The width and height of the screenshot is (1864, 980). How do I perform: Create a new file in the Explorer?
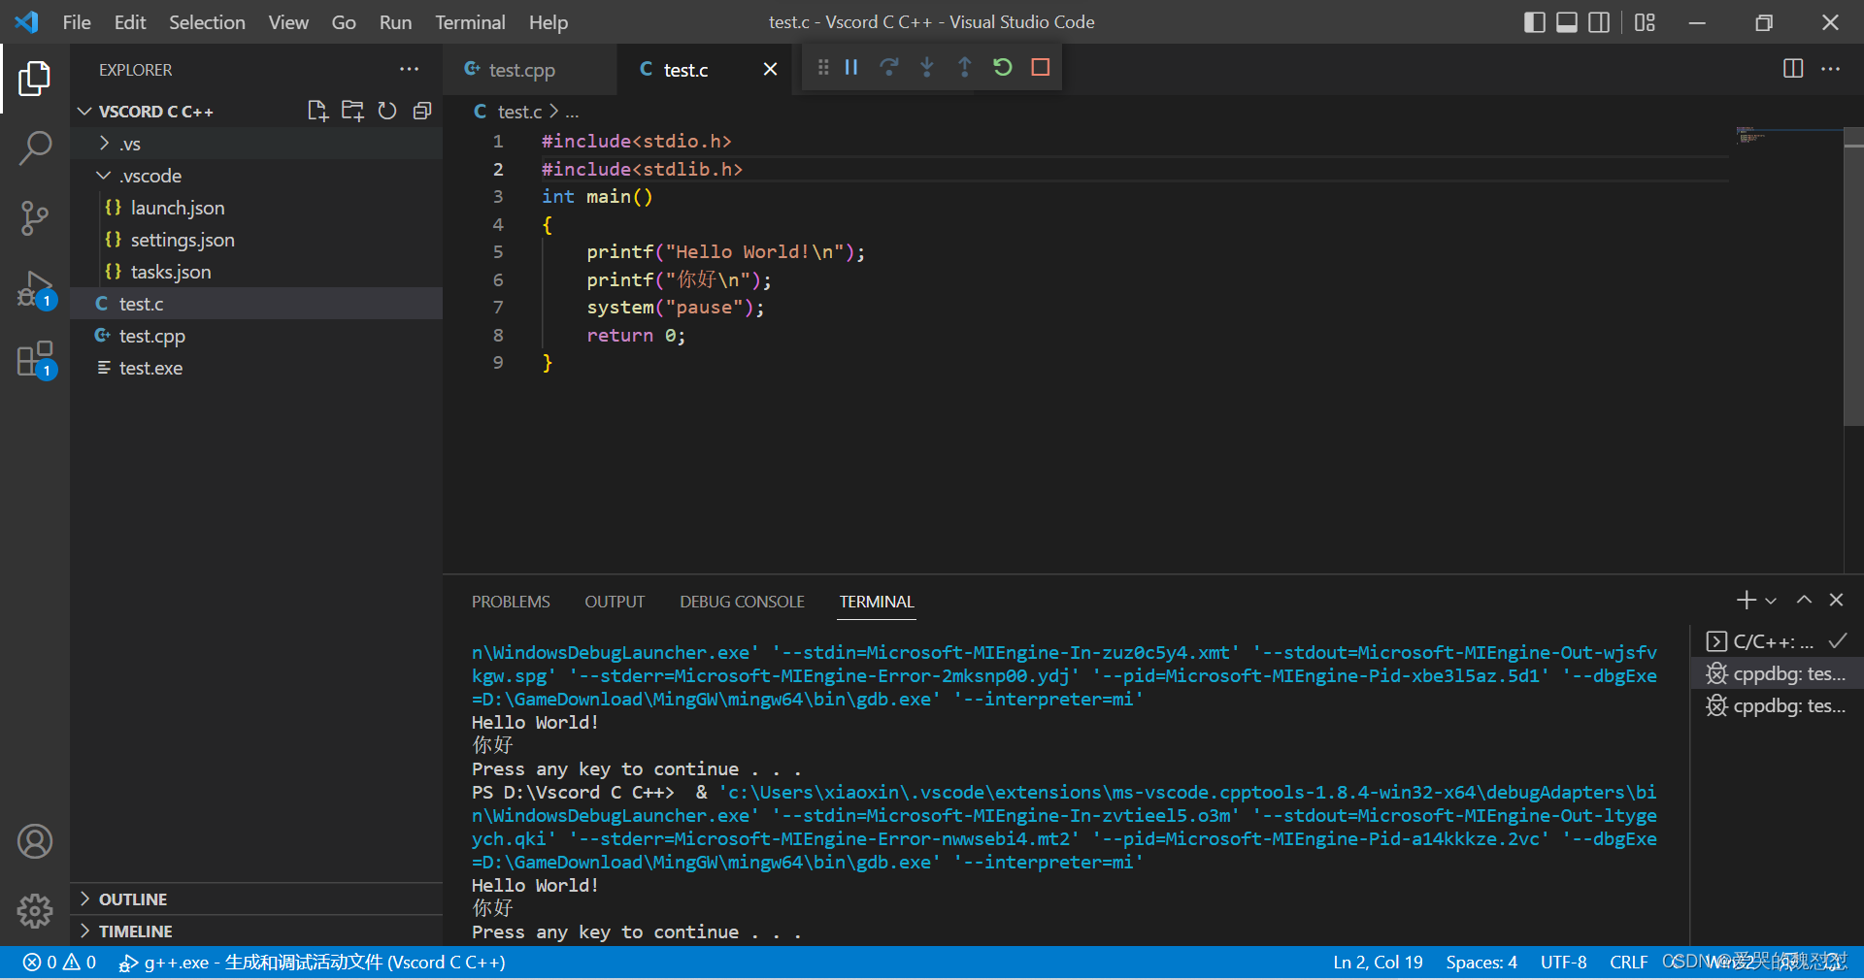[x=317, y=111]
